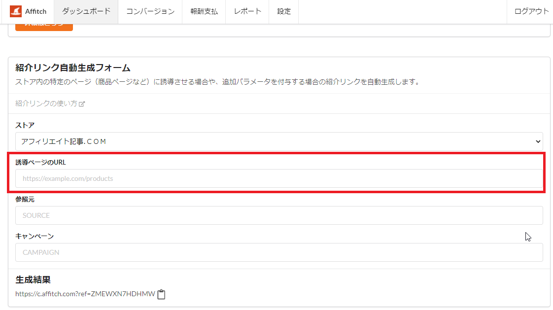Click the generated c.affitch.com referral URL

[85, 294]
